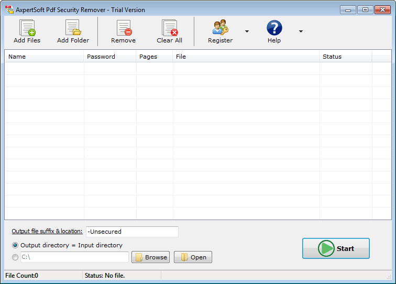Select the custom C:\ output path radio
Screen dimensions: 396x284
[x=15, y=257]
